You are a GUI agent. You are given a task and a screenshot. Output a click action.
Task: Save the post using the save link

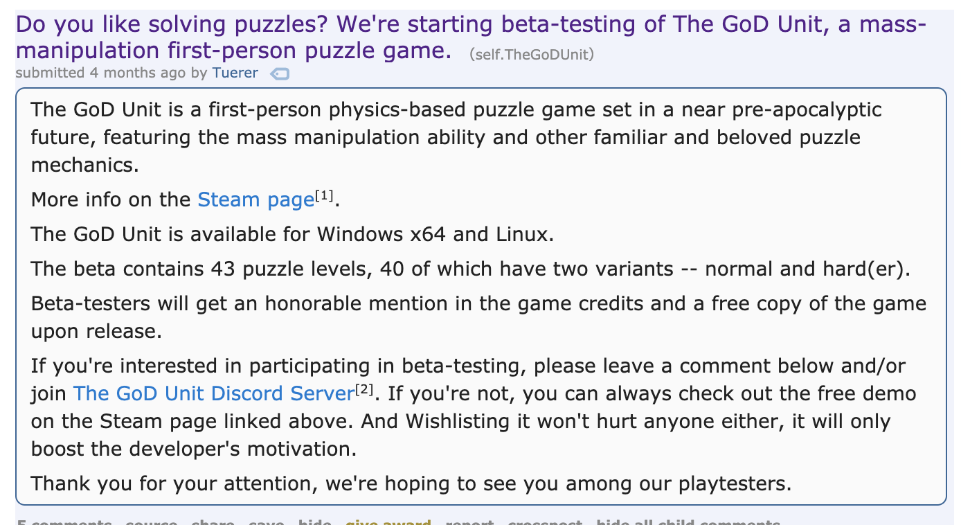click(x=267, y=522)
